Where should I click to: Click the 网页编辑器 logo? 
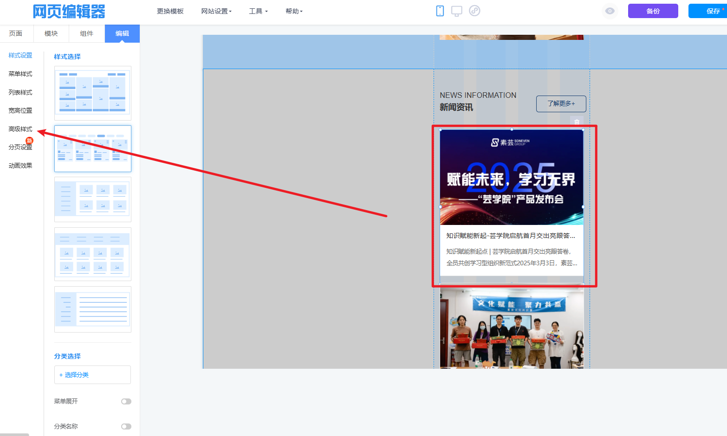click(69, 11)
